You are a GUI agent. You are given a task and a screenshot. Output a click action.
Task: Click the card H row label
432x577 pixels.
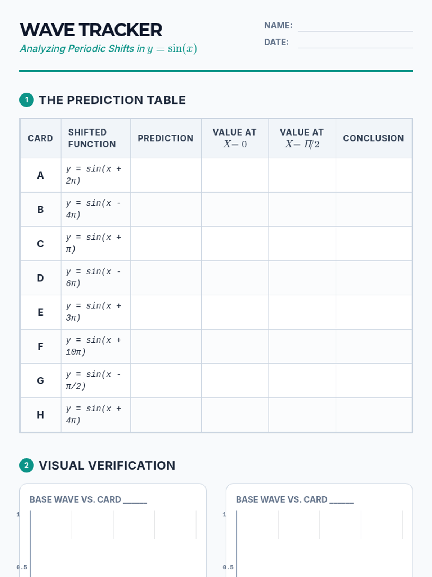pyautogui.click(x=40, y=415)
